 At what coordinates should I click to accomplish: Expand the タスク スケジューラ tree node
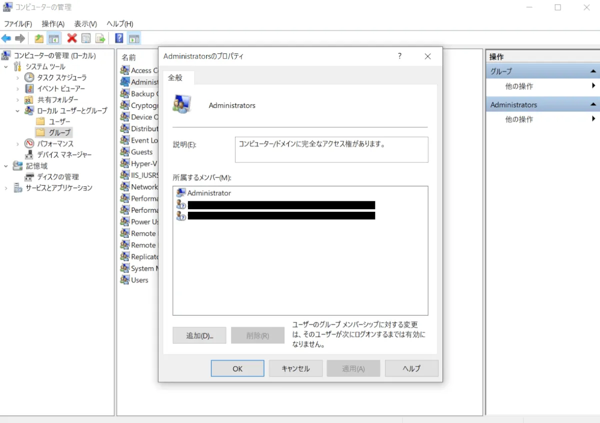click(x=17, y=77)
